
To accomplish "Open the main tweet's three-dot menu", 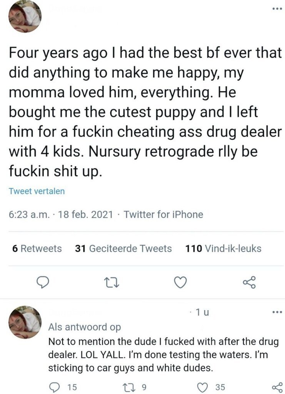I will coord(277,8).
